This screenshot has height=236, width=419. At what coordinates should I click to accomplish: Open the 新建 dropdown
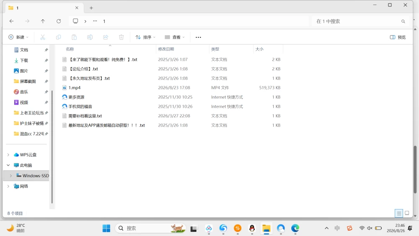(18, 37)
